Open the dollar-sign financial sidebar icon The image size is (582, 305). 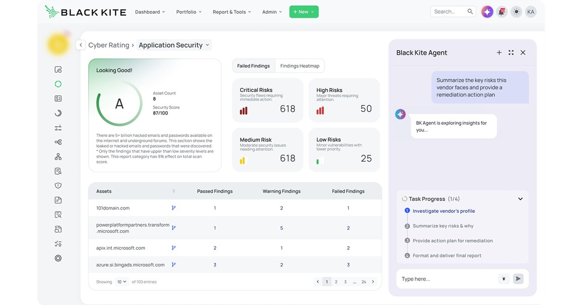tap(58, 98)
